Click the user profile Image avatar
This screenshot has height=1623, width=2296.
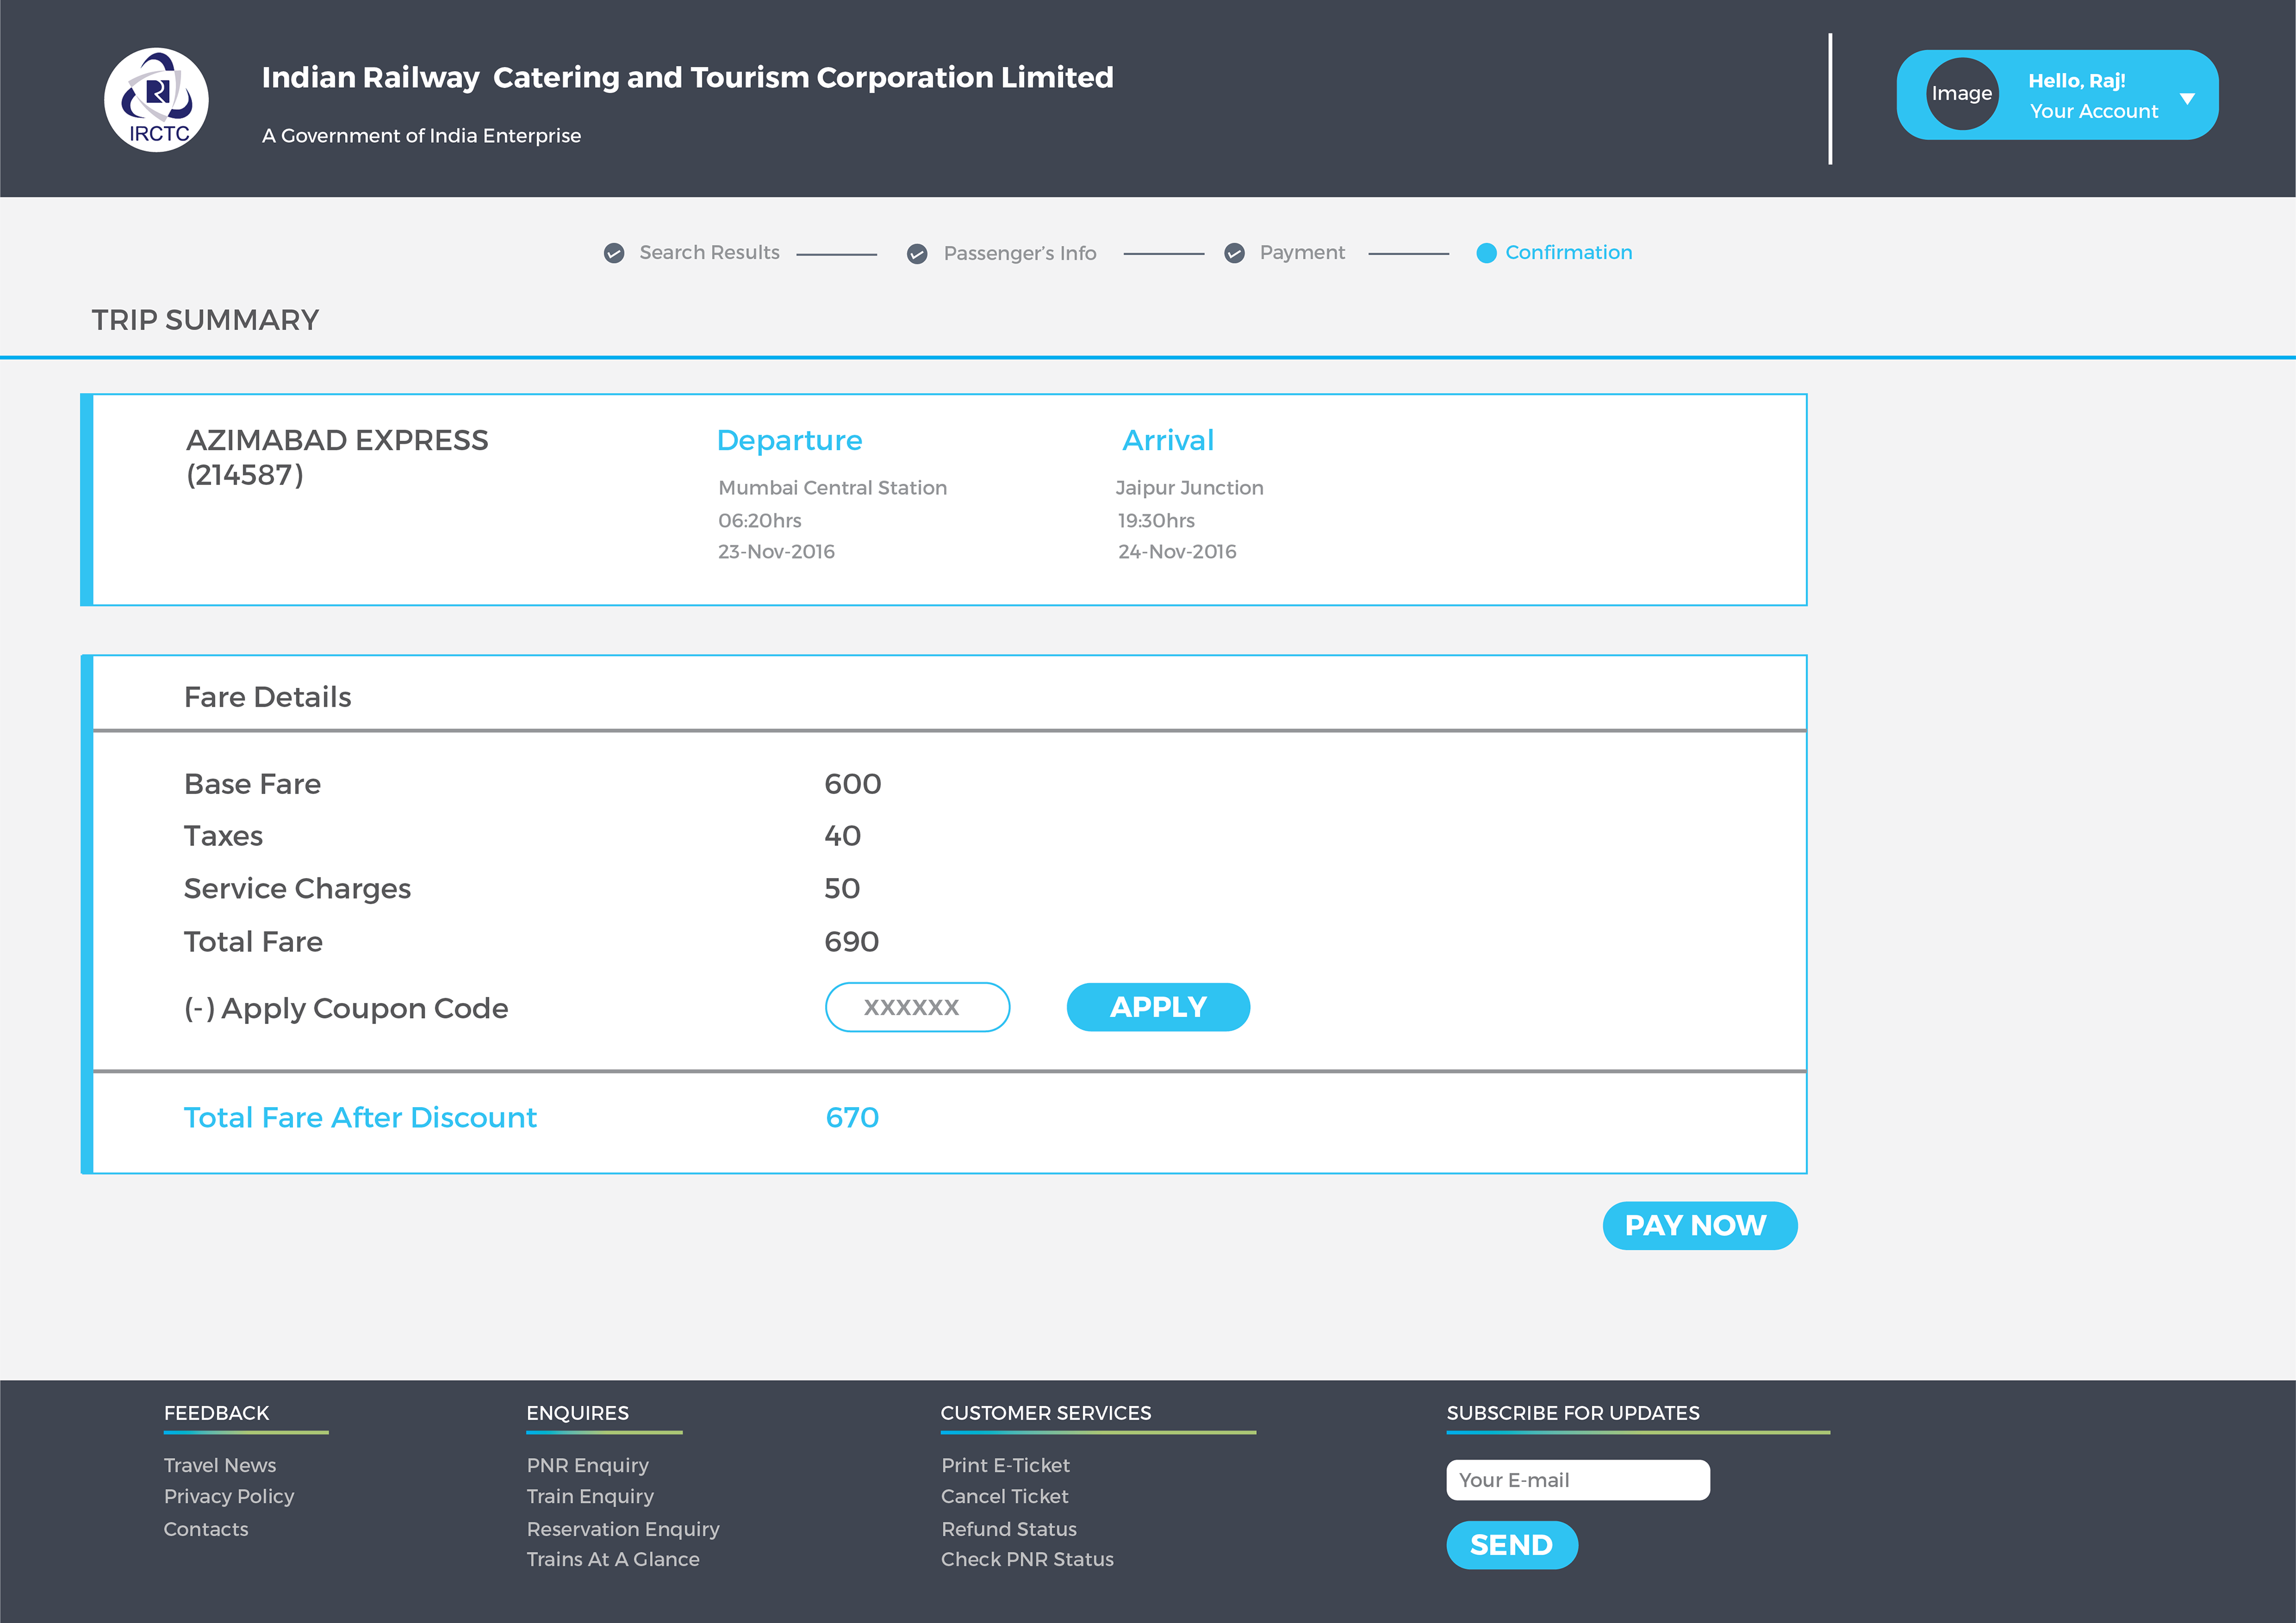pos(1962,94)
